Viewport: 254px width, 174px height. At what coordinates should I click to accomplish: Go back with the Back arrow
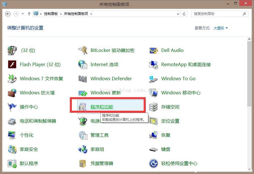pyautogui.click(x=8, y=14)
